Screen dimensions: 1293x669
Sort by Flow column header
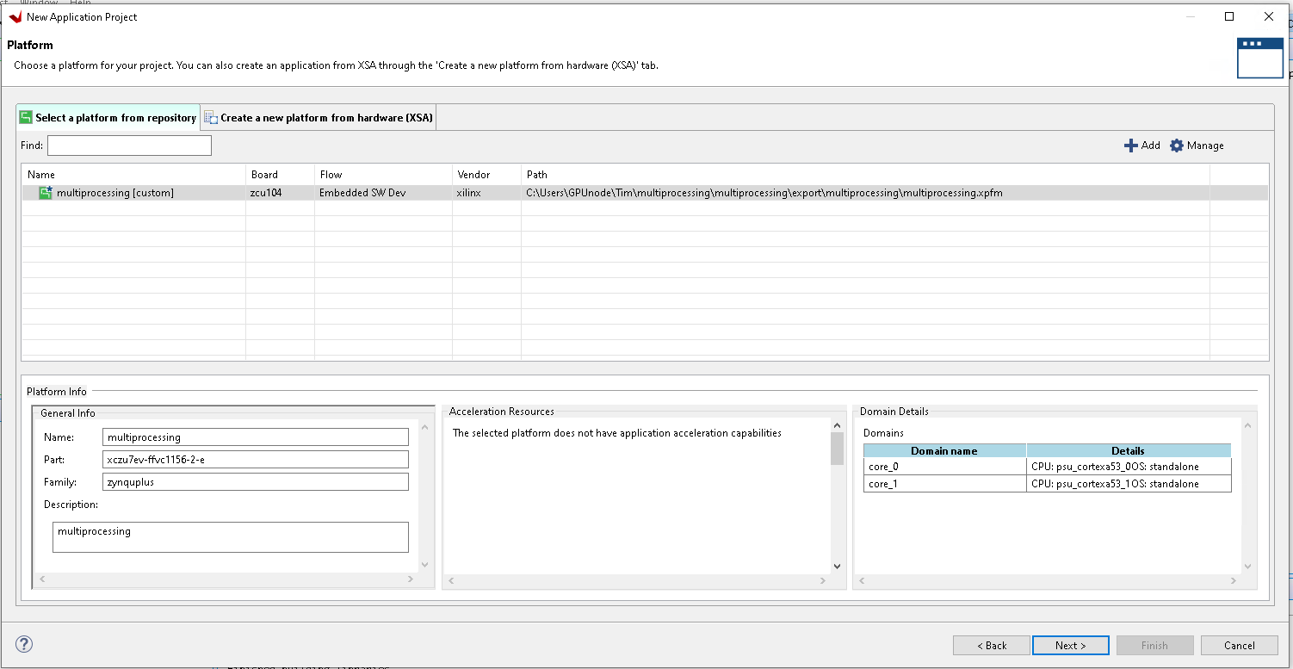pos(383,174)
